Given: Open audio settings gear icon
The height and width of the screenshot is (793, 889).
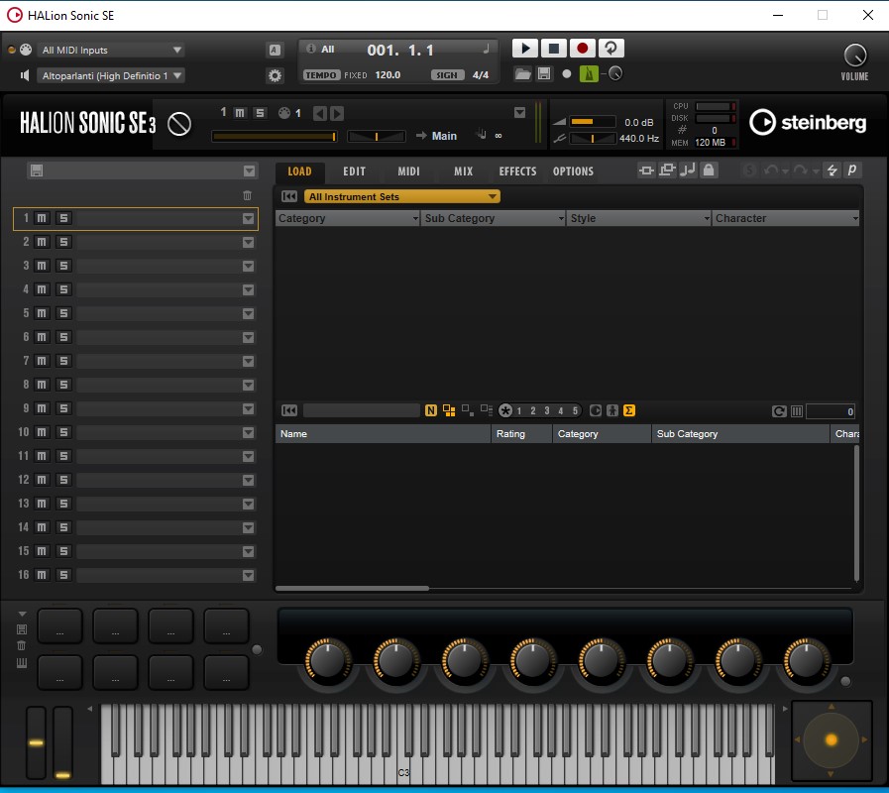Looking at the screenshot, I should pyautogui.click(x=275, y=75).
